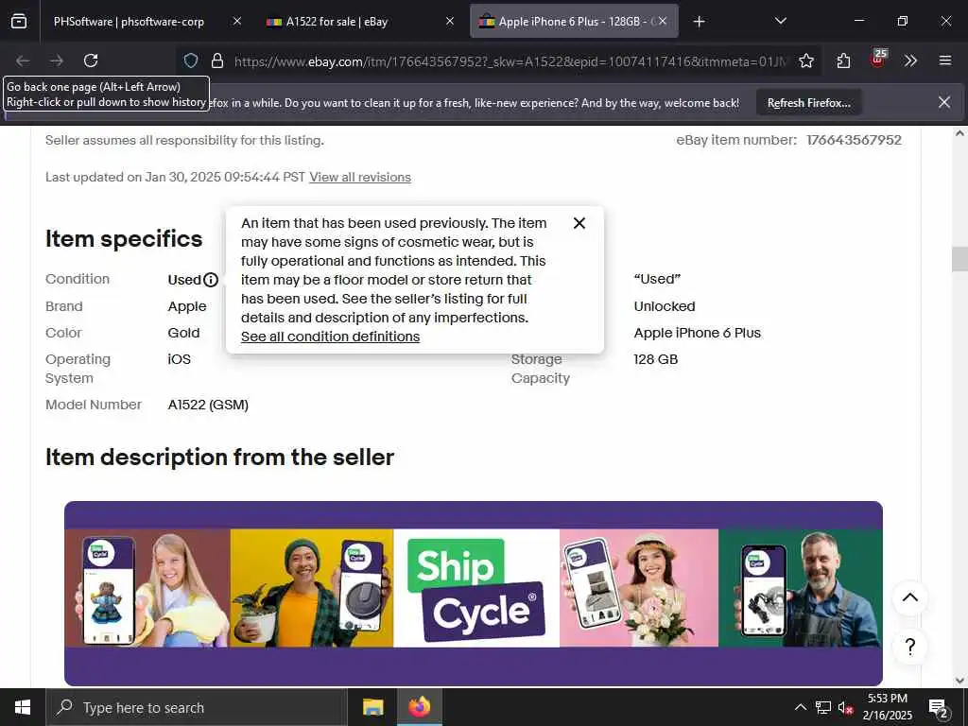The image size is (968, 726).
Task: Select the Apple iPhone 6 Plus tab
Action: (x=572, y=22)
